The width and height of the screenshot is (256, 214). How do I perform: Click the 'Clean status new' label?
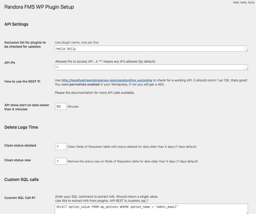click(x=18, y=160)
